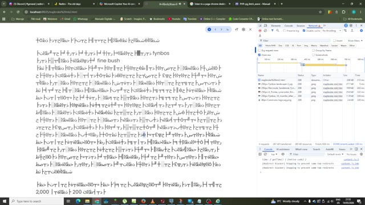Toggle console sidebar panel icon
Screen dimensions: 365x205
260,154
